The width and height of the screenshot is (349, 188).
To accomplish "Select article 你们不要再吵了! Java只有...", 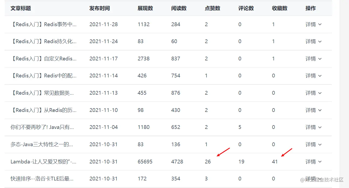I will click(42, 127).
